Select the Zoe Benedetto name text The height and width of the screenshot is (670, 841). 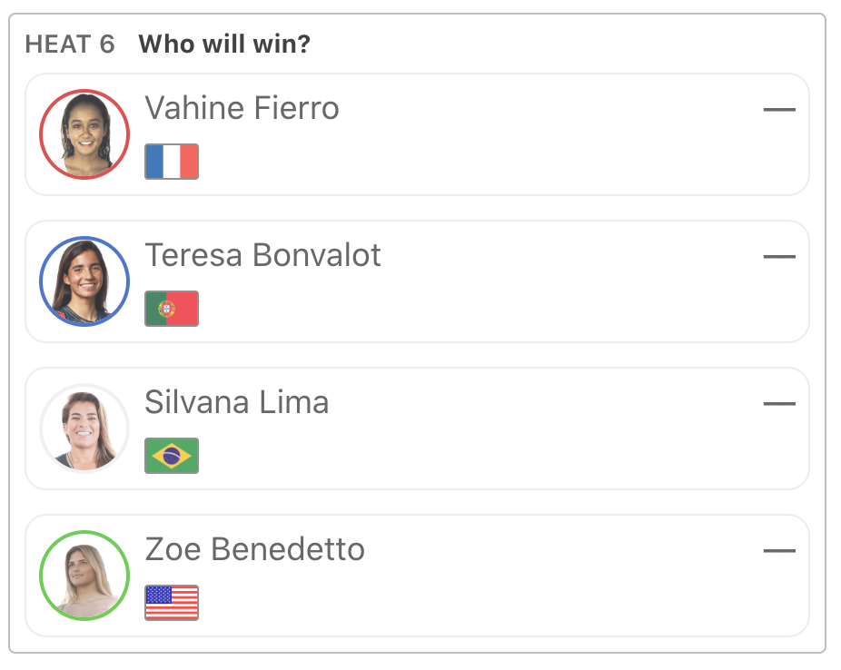coord(254,550)
